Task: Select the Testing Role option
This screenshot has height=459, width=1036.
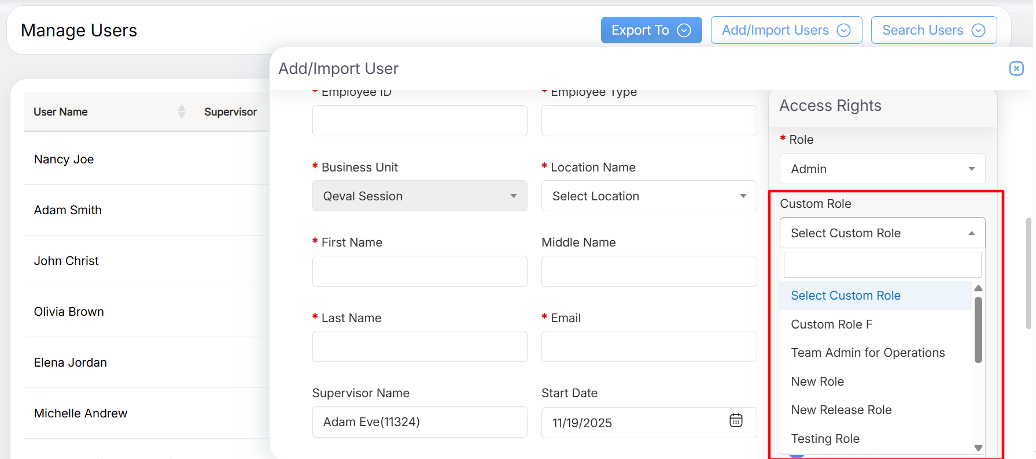Action: pos(825,439)
